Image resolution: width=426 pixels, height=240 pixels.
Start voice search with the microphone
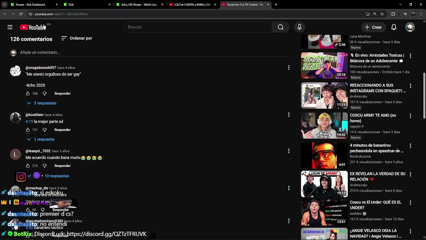(x=299, y=27)
